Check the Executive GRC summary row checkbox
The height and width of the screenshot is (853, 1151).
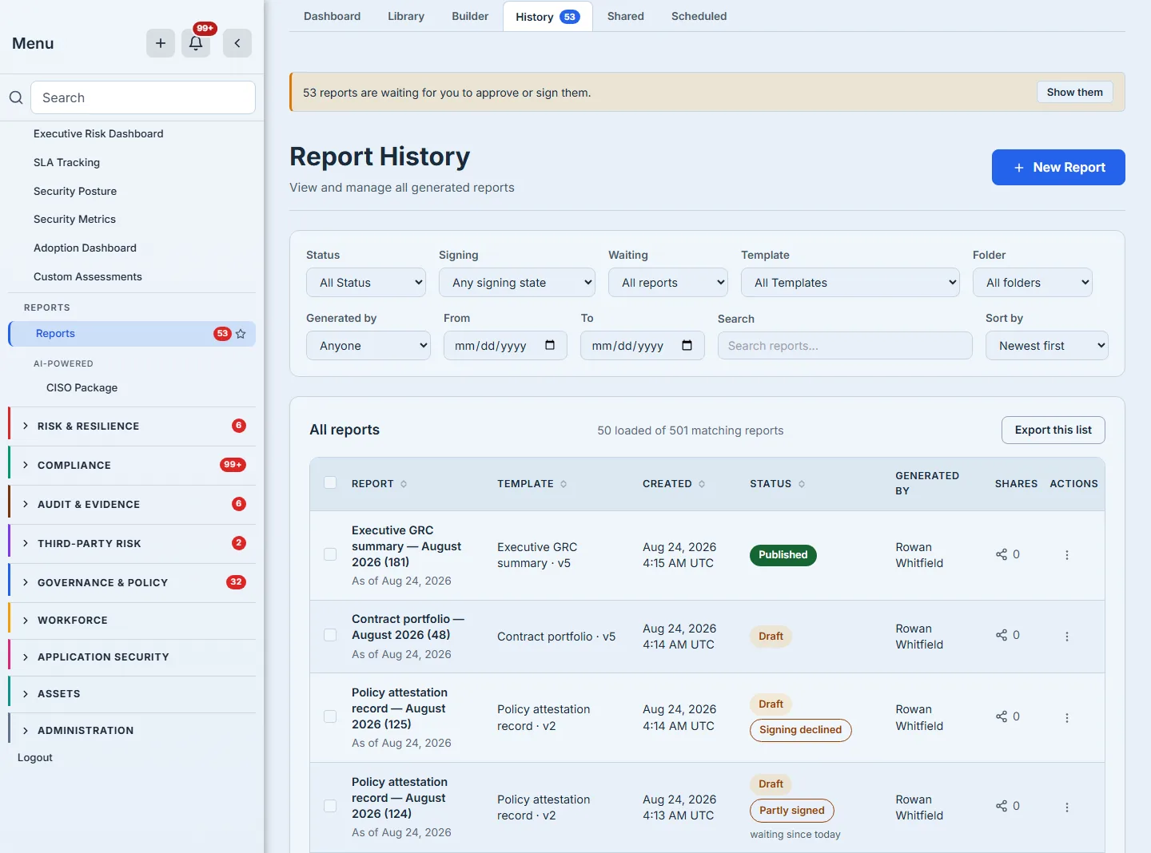click(x=330, y=554)
